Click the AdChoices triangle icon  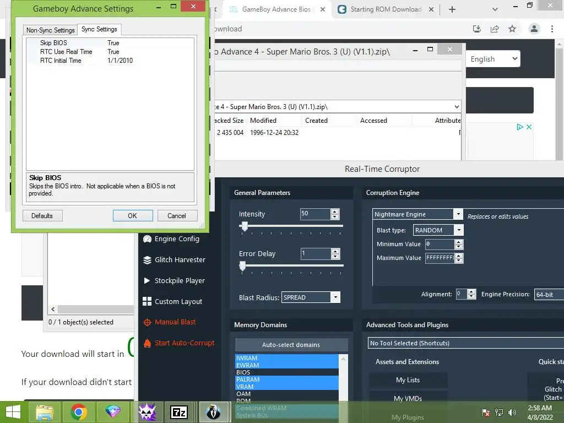coord(520,127)
